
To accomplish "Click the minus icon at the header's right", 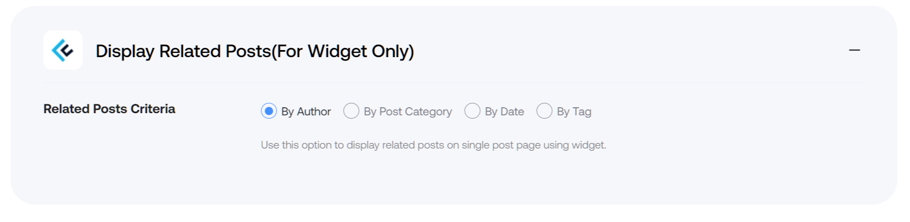I will [854, 50].
